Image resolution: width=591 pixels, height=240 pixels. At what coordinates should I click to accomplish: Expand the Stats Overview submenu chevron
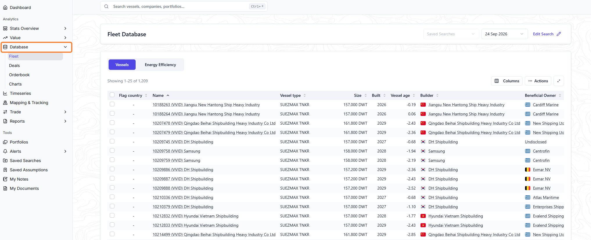point(65,28)
